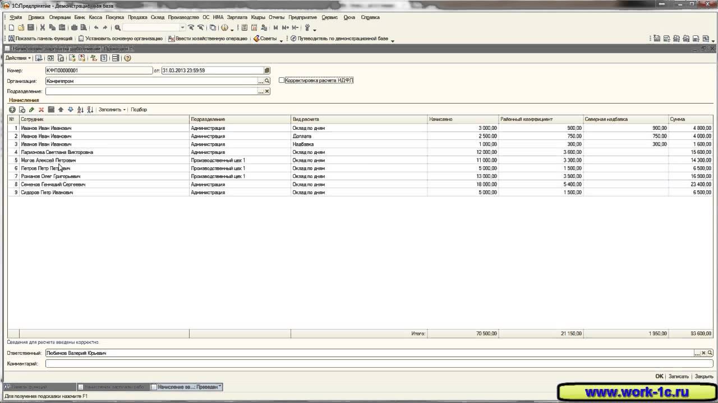Sort rows descending with the Z-A icon

(x=90, y=110)
